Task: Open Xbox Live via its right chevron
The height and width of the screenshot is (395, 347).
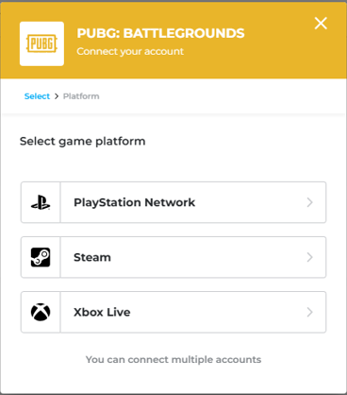Action: click(310, 312)
